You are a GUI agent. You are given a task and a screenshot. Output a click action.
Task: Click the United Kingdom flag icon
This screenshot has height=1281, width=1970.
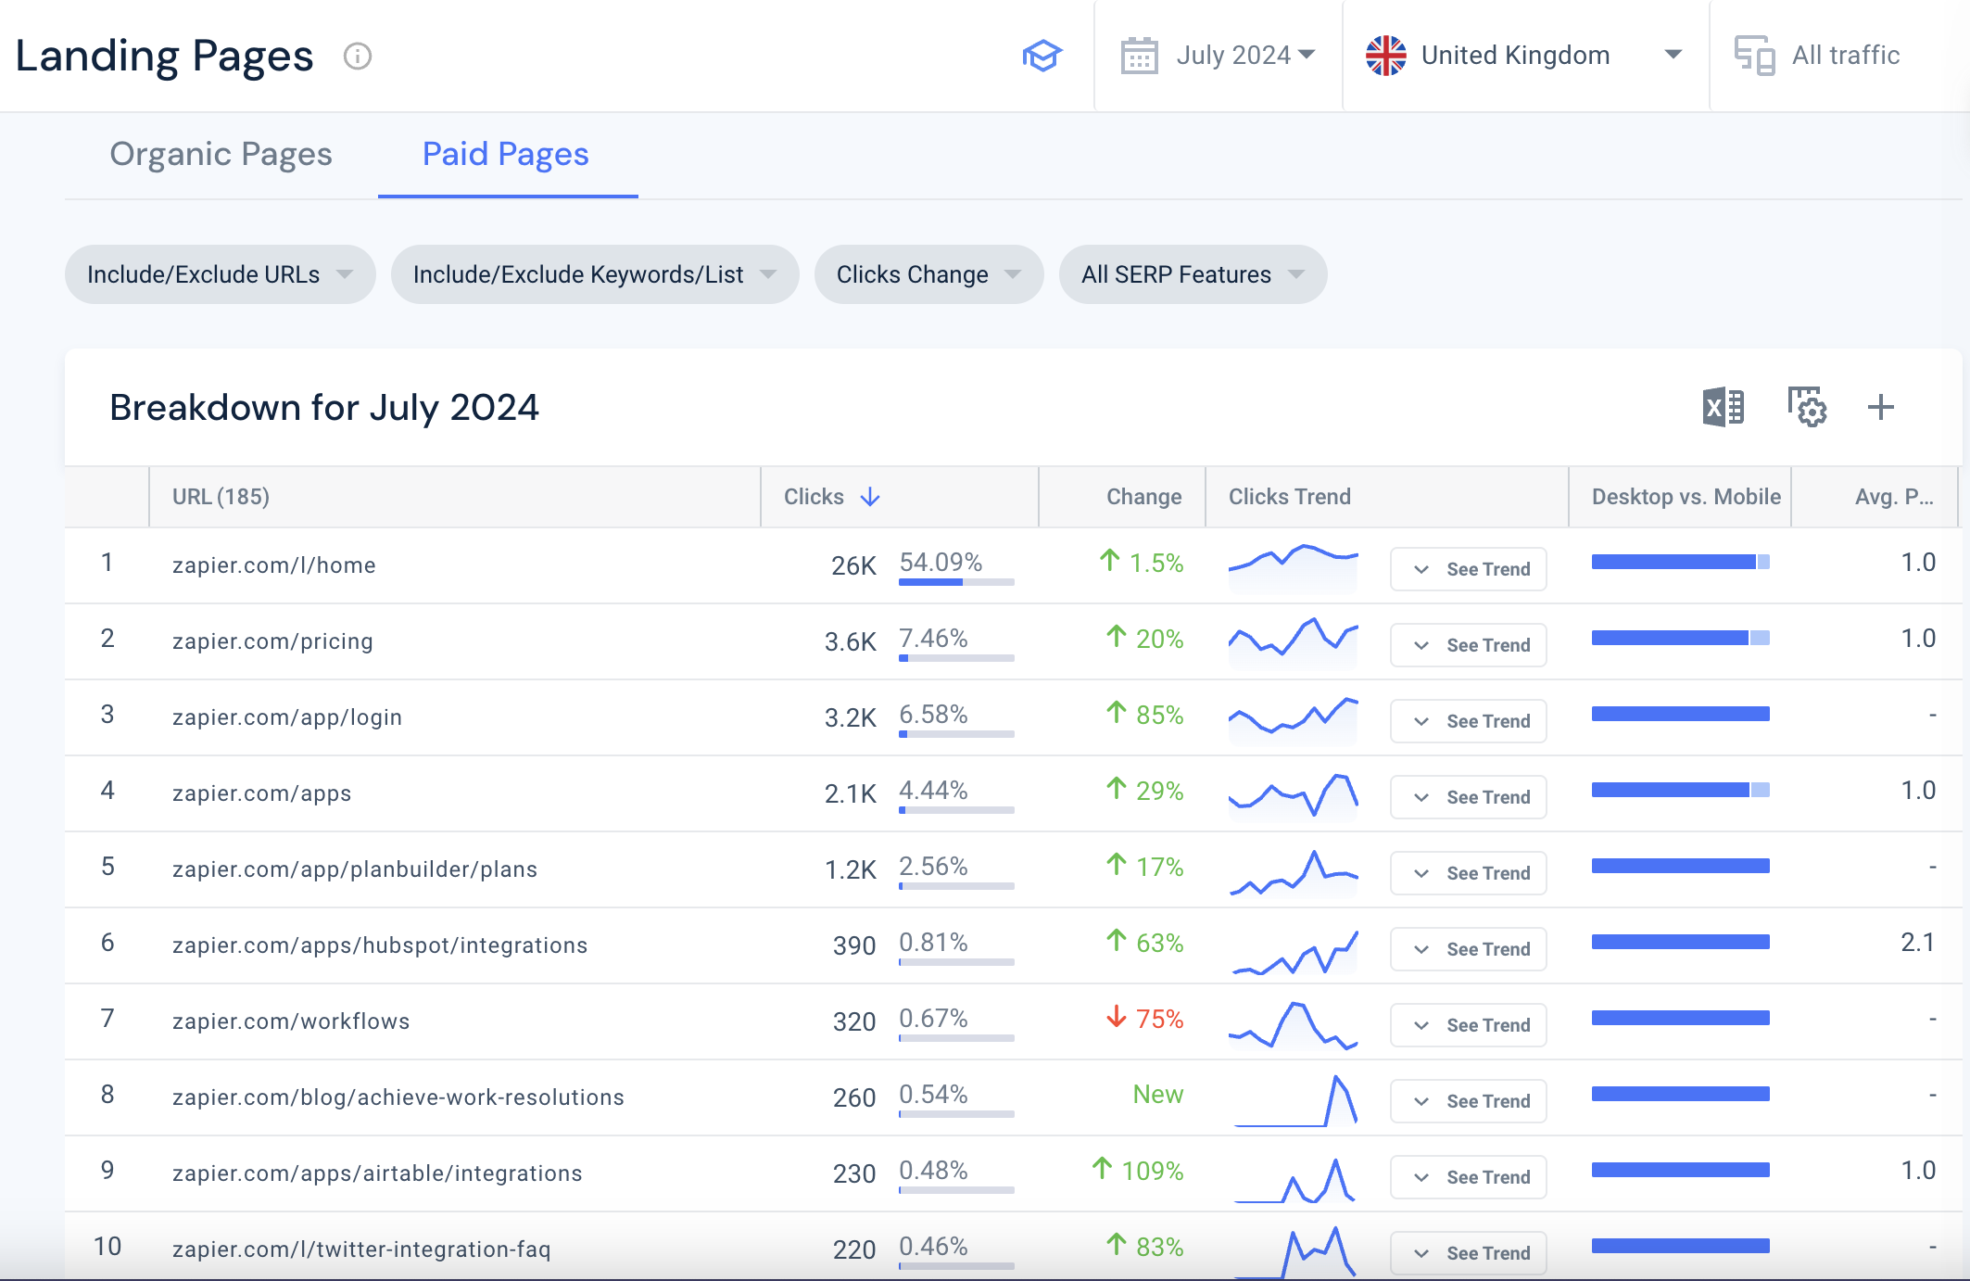[x=1385, y=56]
